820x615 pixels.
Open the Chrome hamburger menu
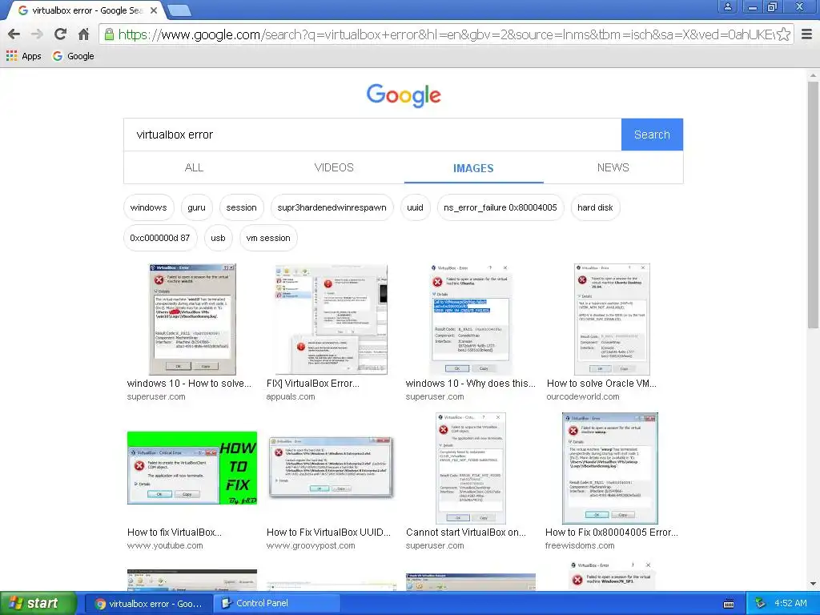807,34
